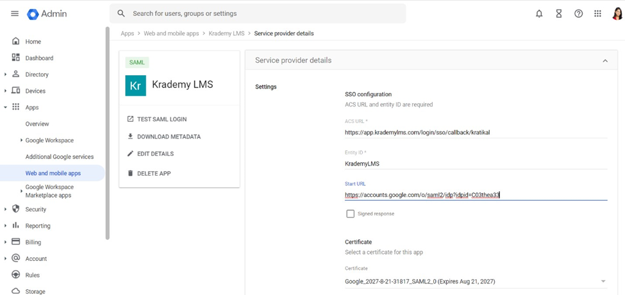The width and height of the screenshot is (625, 295).
Task: Expand Google Workspace Marketplace apps arrow
Action: [x=21, y=191]
